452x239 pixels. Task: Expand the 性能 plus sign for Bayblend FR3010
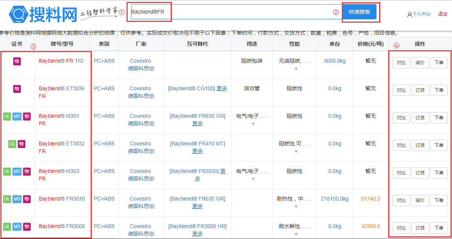click(x=296, y=207)
